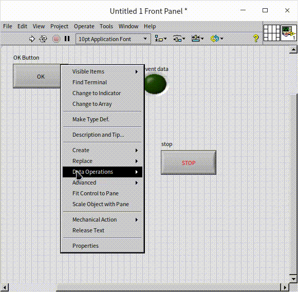Click the VI icon thumbnail

tap(289, 33)
